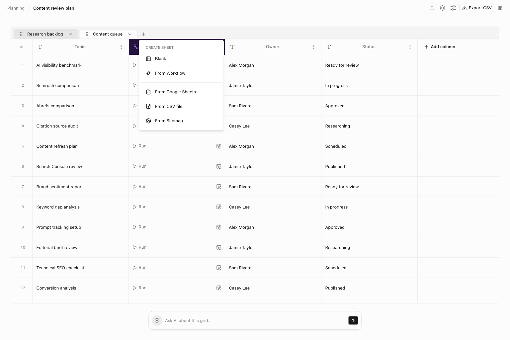Click schedule icon in Prompt tracking setup row
The image size is (510, 340).
pyautogui.click(x=219, y=227)
